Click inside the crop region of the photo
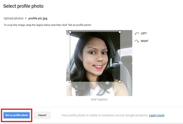Image resolution: width=183 pixels, height=124 pixels. point(95,57)
